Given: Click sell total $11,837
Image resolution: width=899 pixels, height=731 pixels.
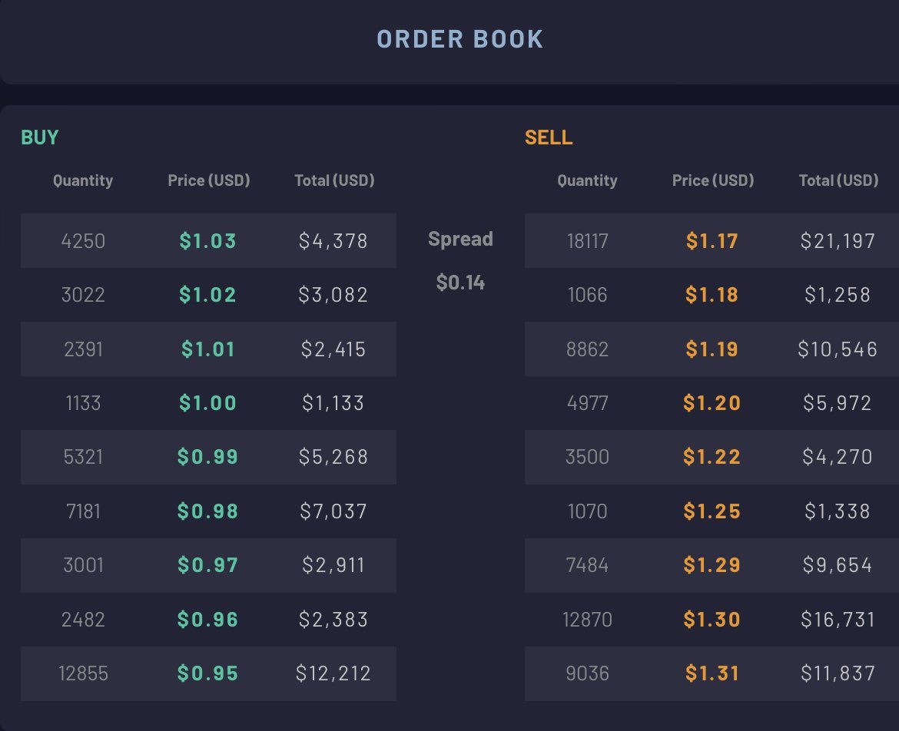Looking at the screenshot, I should [x=838, y=673].
